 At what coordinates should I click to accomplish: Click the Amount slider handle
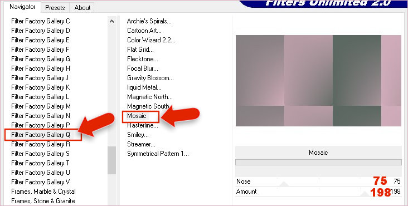click(365, 194)
